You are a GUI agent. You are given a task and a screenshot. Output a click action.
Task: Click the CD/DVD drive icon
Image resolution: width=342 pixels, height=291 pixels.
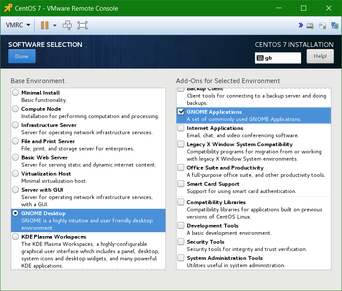(322, 26)
